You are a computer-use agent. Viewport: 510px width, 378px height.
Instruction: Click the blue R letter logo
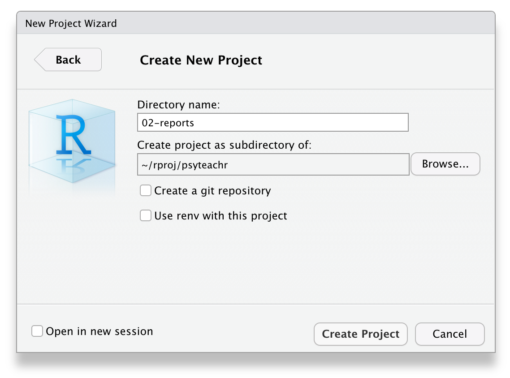pos(73,134)
